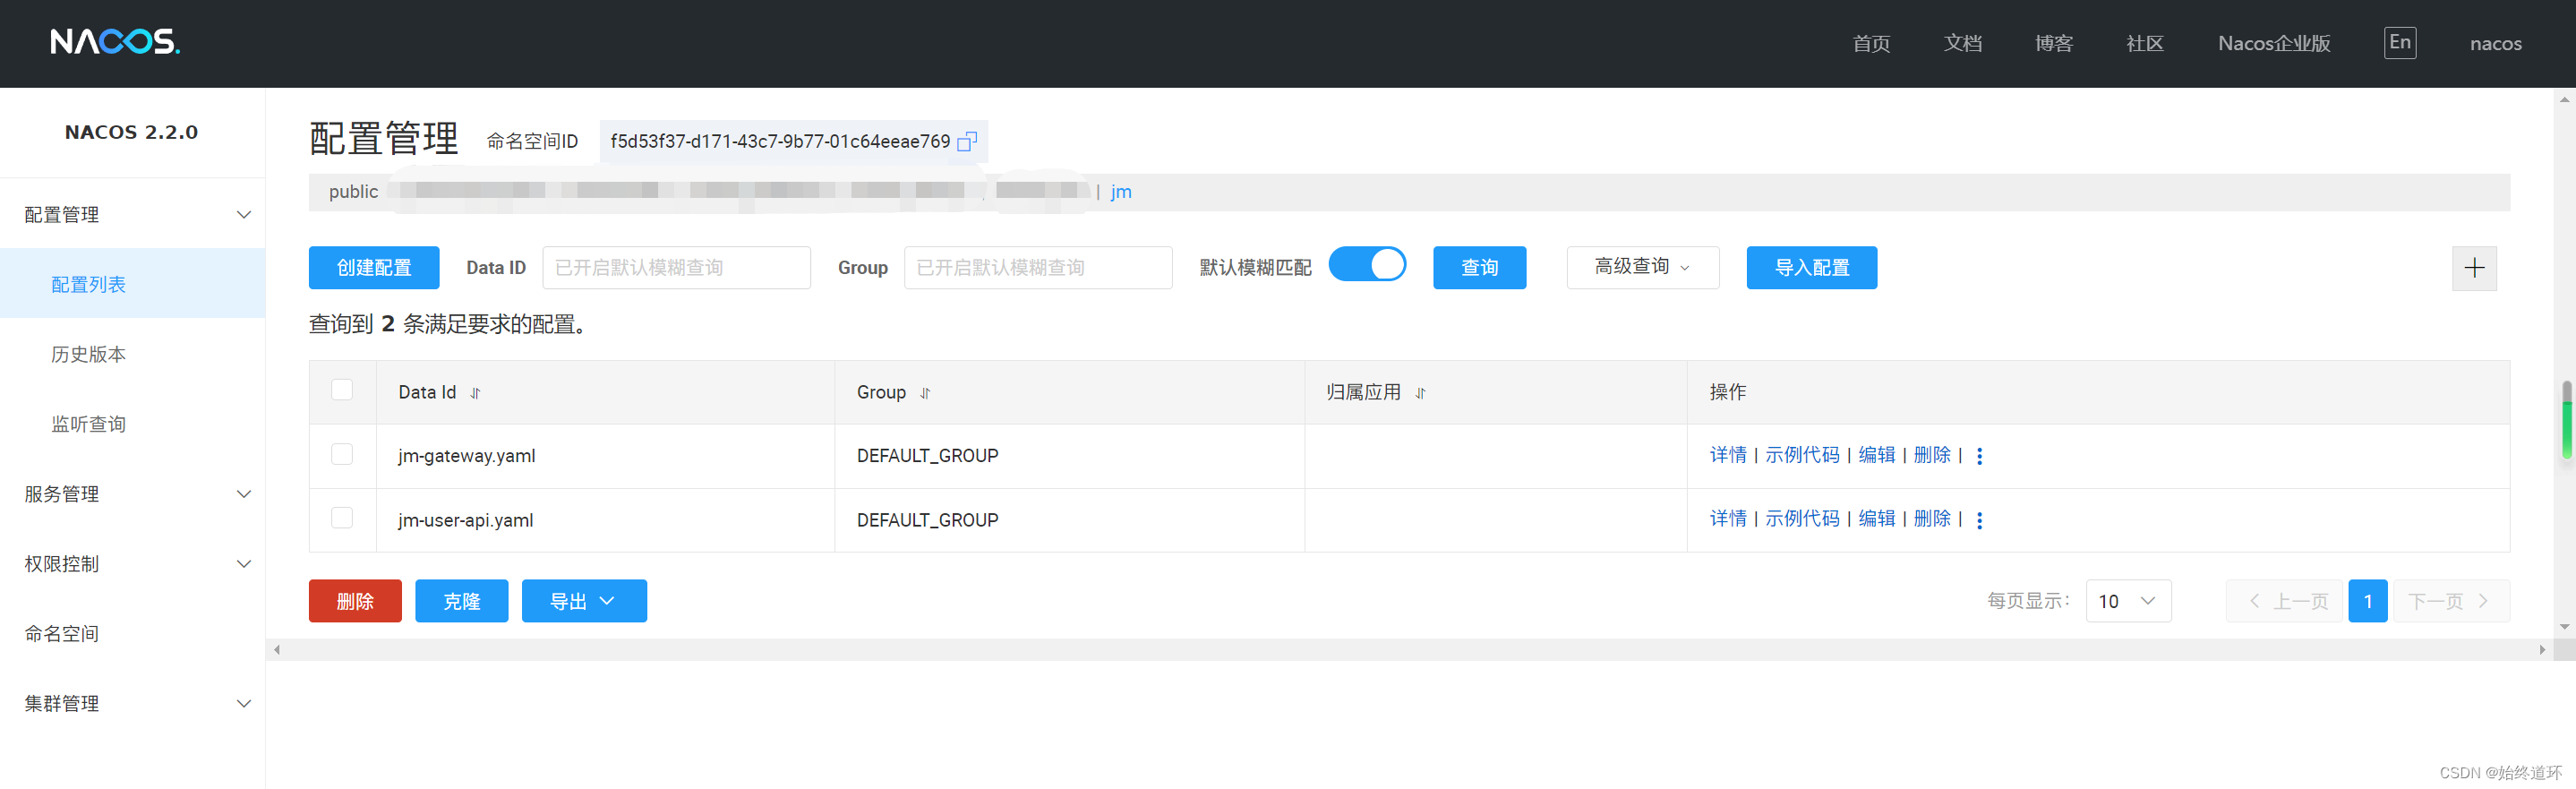Image resolution: width=2576 pixels, height=789 pixels.
Task: Click the 创建配置 button
Action: point(374,267)
